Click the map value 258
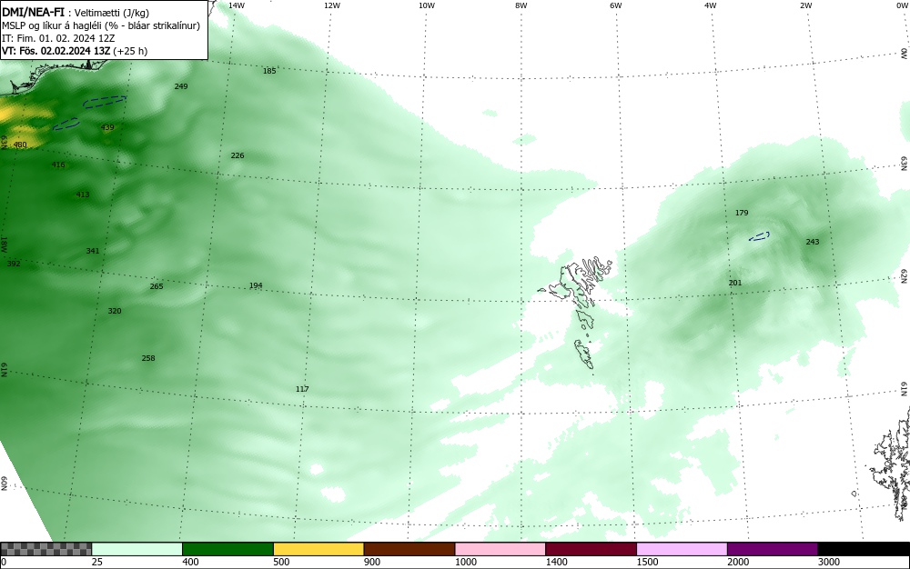The image size is (910, 569). (x=148, y=358)
